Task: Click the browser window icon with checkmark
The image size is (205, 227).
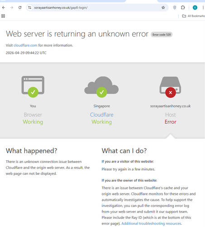Action: pos(33,87)
